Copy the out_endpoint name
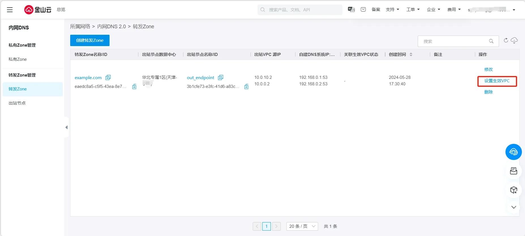Image resolution: width=525 pixels, height=236 pixels. point(221,77)
